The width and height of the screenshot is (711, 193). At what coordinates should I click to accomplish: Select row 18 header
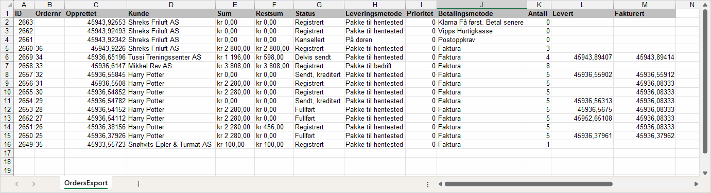pos(7,162)
